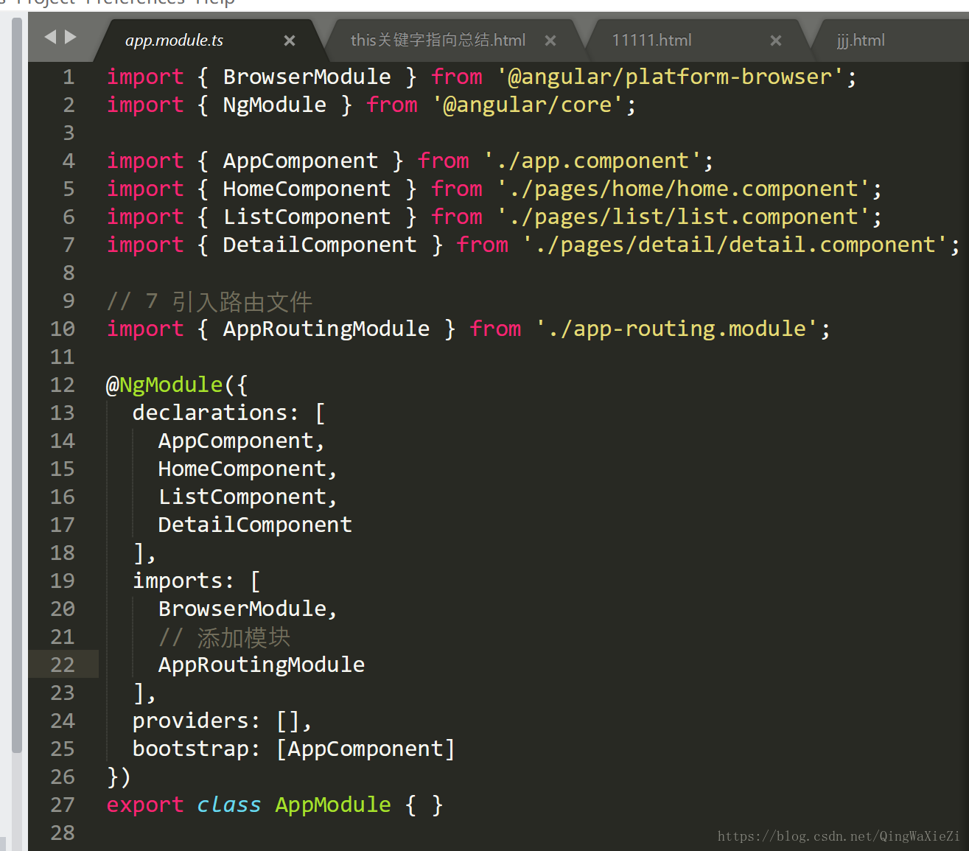Click AppRoutingModule on line 22
This screenshot has height=851, width=969.
[x=262, y=665]
